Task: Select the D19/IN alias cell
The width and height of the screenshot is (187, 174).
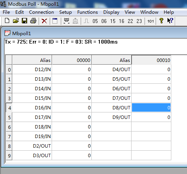Action: 32,137
